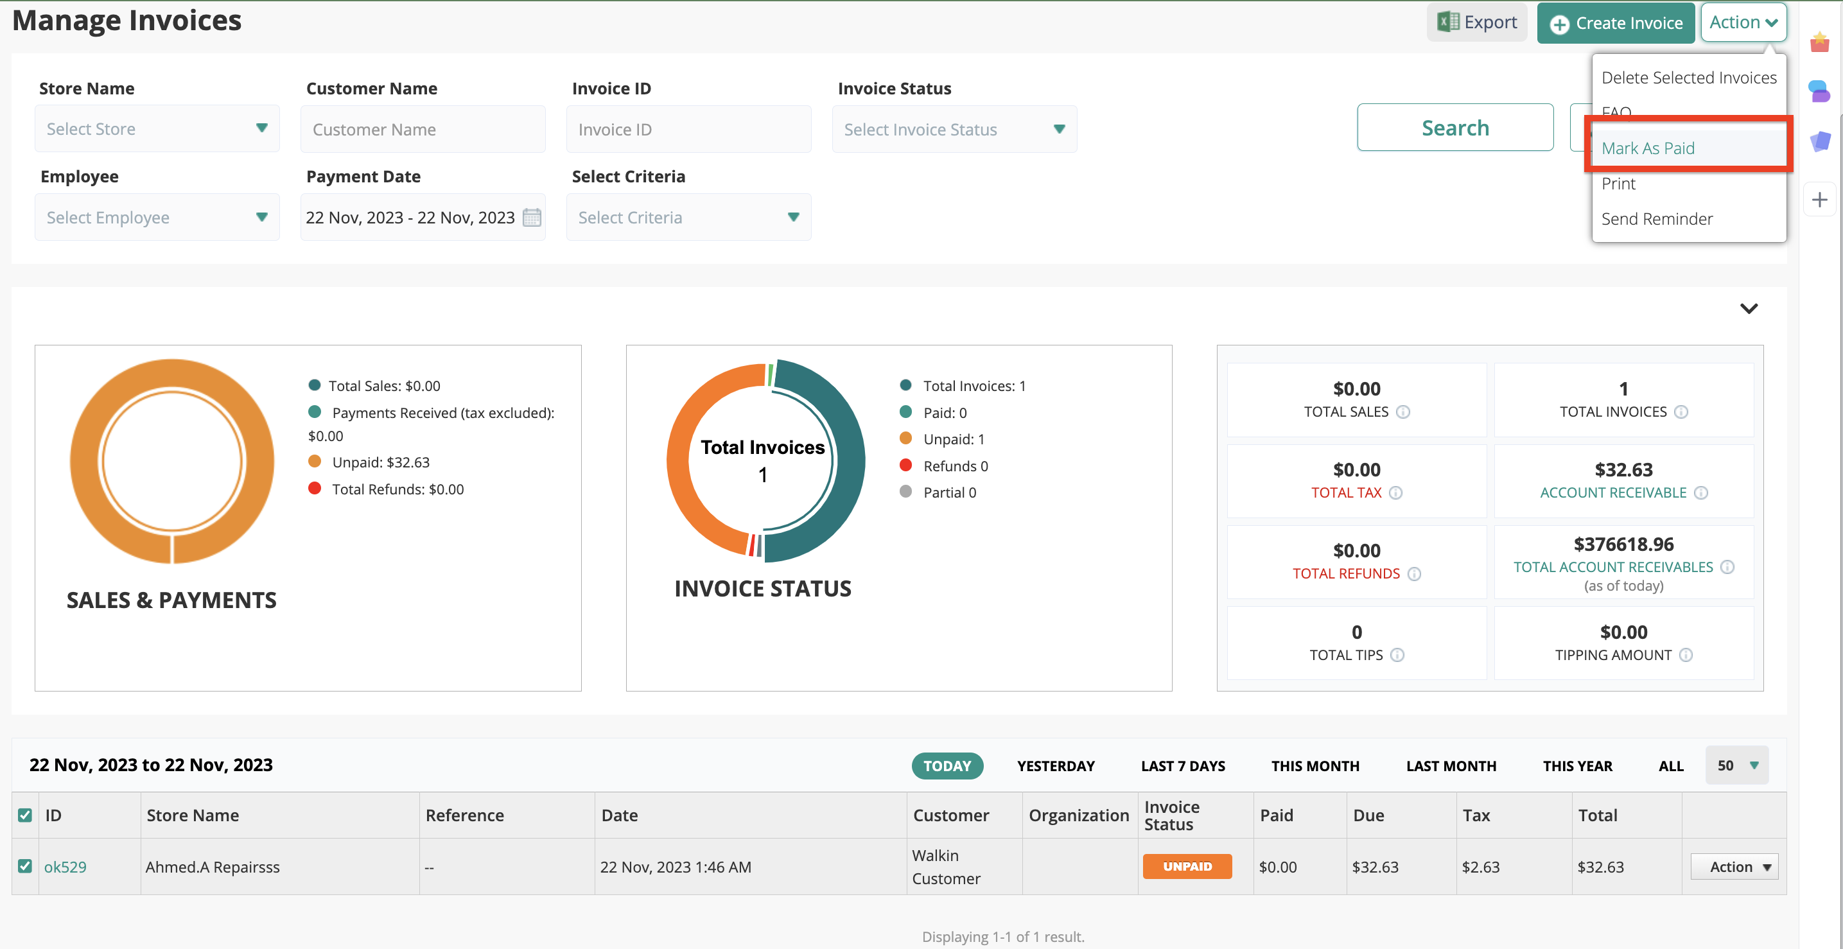Click Tipping Amount info icon

point(1686,655)
